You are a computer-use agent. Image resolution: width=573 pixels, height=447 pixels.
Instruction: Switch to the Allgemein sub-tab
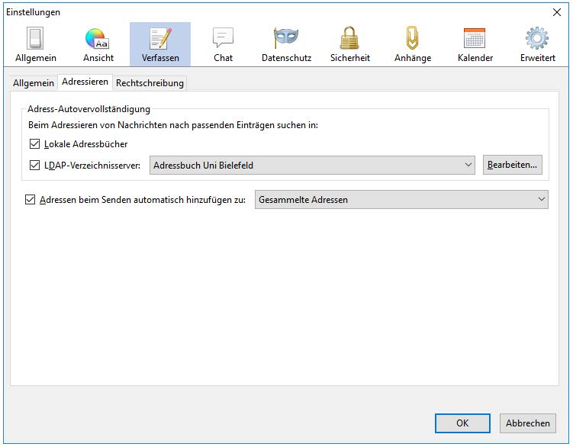[x=34, y=82]
